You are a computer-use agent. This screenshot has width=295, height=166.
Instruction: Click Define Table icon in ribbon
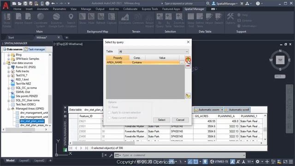pos(200,20)
